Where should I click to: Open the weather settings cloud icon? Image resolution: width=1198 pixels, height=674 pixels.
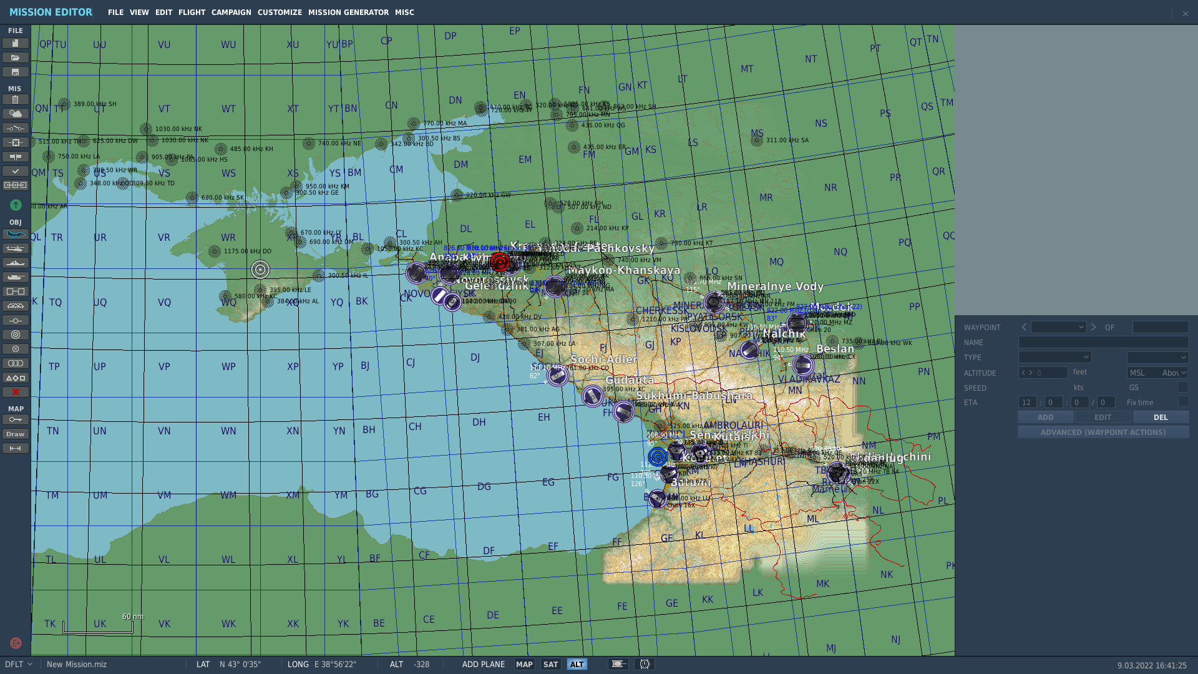point(16,114)
